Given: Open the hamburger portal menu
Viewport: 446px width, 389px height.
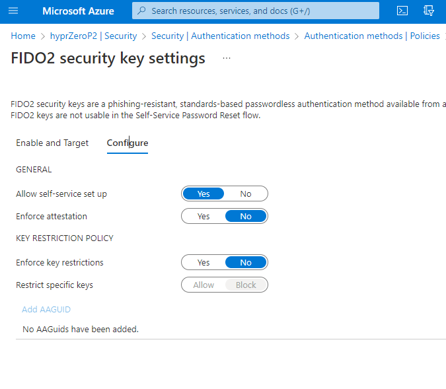Looking at the screenshot, I should click(13, 11).
